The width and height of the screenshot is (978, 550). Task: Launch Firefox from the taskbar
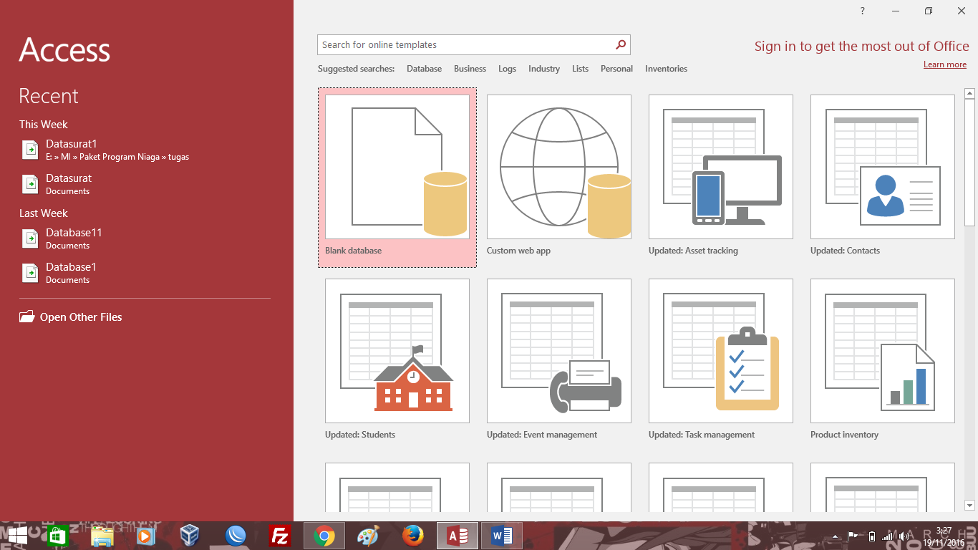(413, 536)
